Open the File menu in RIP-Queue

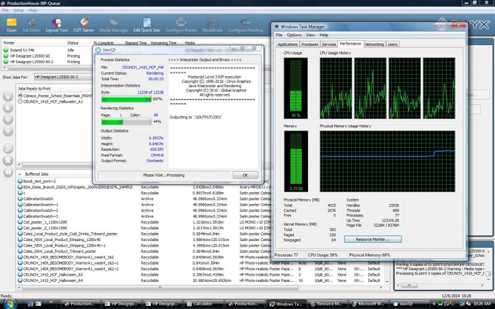click(x=6, y=10)
